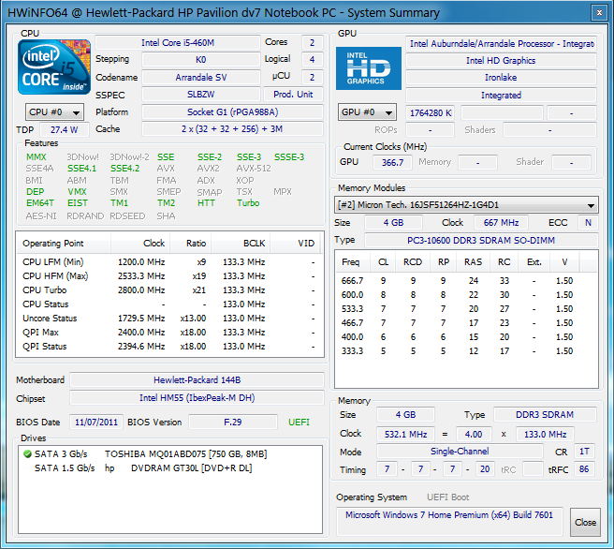The width and height of the screenshot is (614, 549).
Task: Click the VMX feature label
Action: tap(77, 192)
